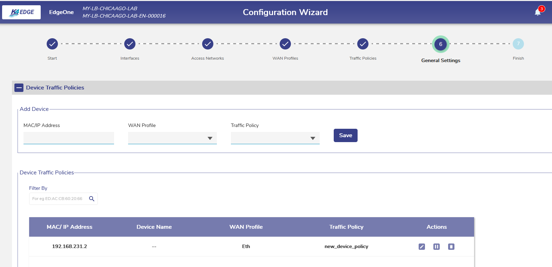Expand the Traffic Policy dropdown
Image resolution: width=552 pixels, height=267 pixels.
click(x=275, y=138)
